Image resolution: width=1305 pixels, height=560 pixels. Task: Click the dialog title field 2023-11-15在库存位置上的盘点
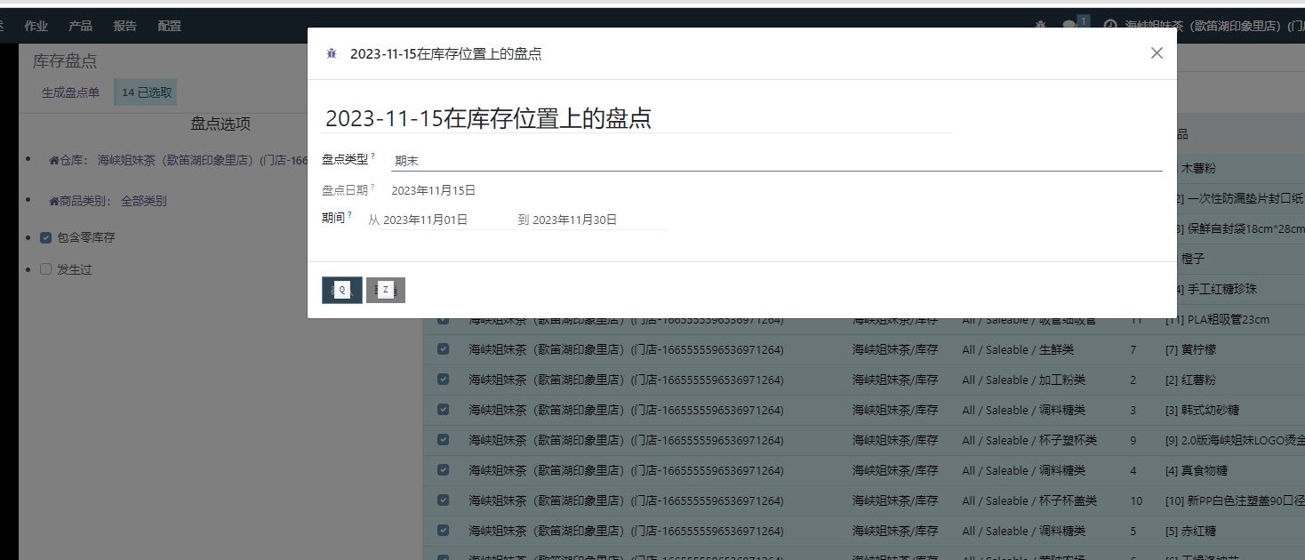(x=636, y=119)
